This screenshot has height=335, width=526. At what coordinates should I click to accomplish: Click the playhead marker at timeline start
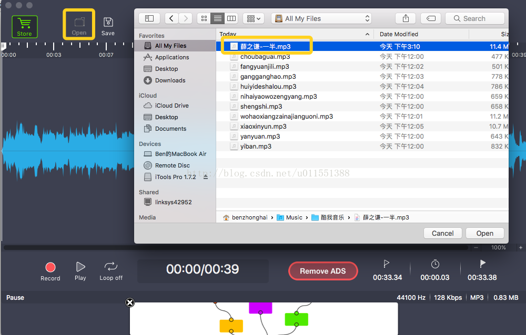click(x=3, y=46)
